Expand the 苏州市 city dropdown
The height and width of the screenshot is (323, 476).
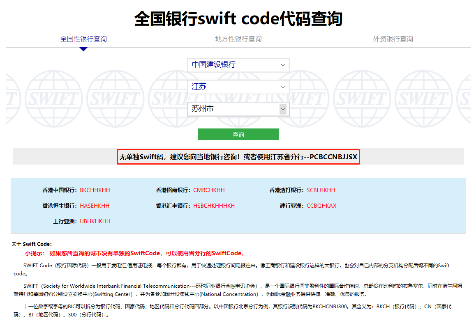click(x=238, y=109)
